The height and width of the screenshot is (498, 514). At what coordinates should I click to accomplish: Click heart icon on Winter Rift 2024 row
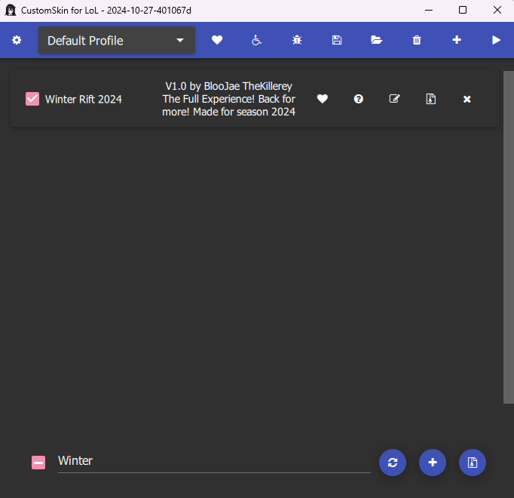(323, 99)
